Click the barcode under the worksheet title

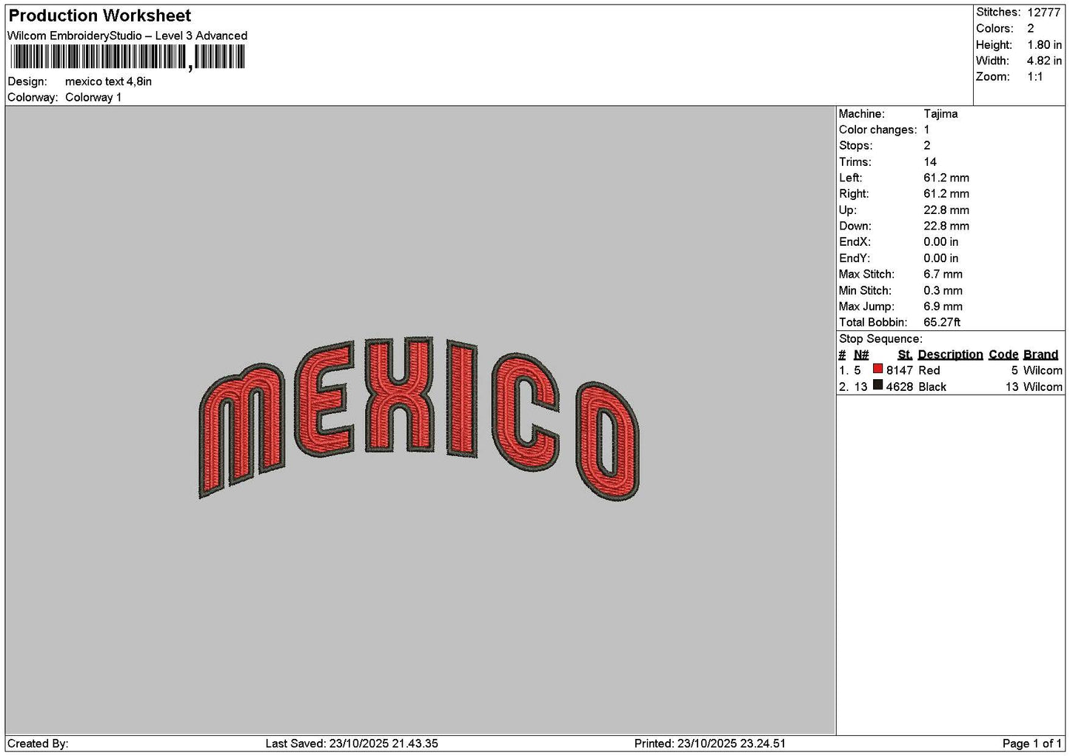point(127,57)
